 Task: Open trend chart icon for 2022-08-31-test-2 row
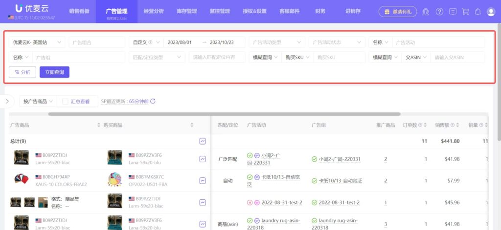point(202,202)
